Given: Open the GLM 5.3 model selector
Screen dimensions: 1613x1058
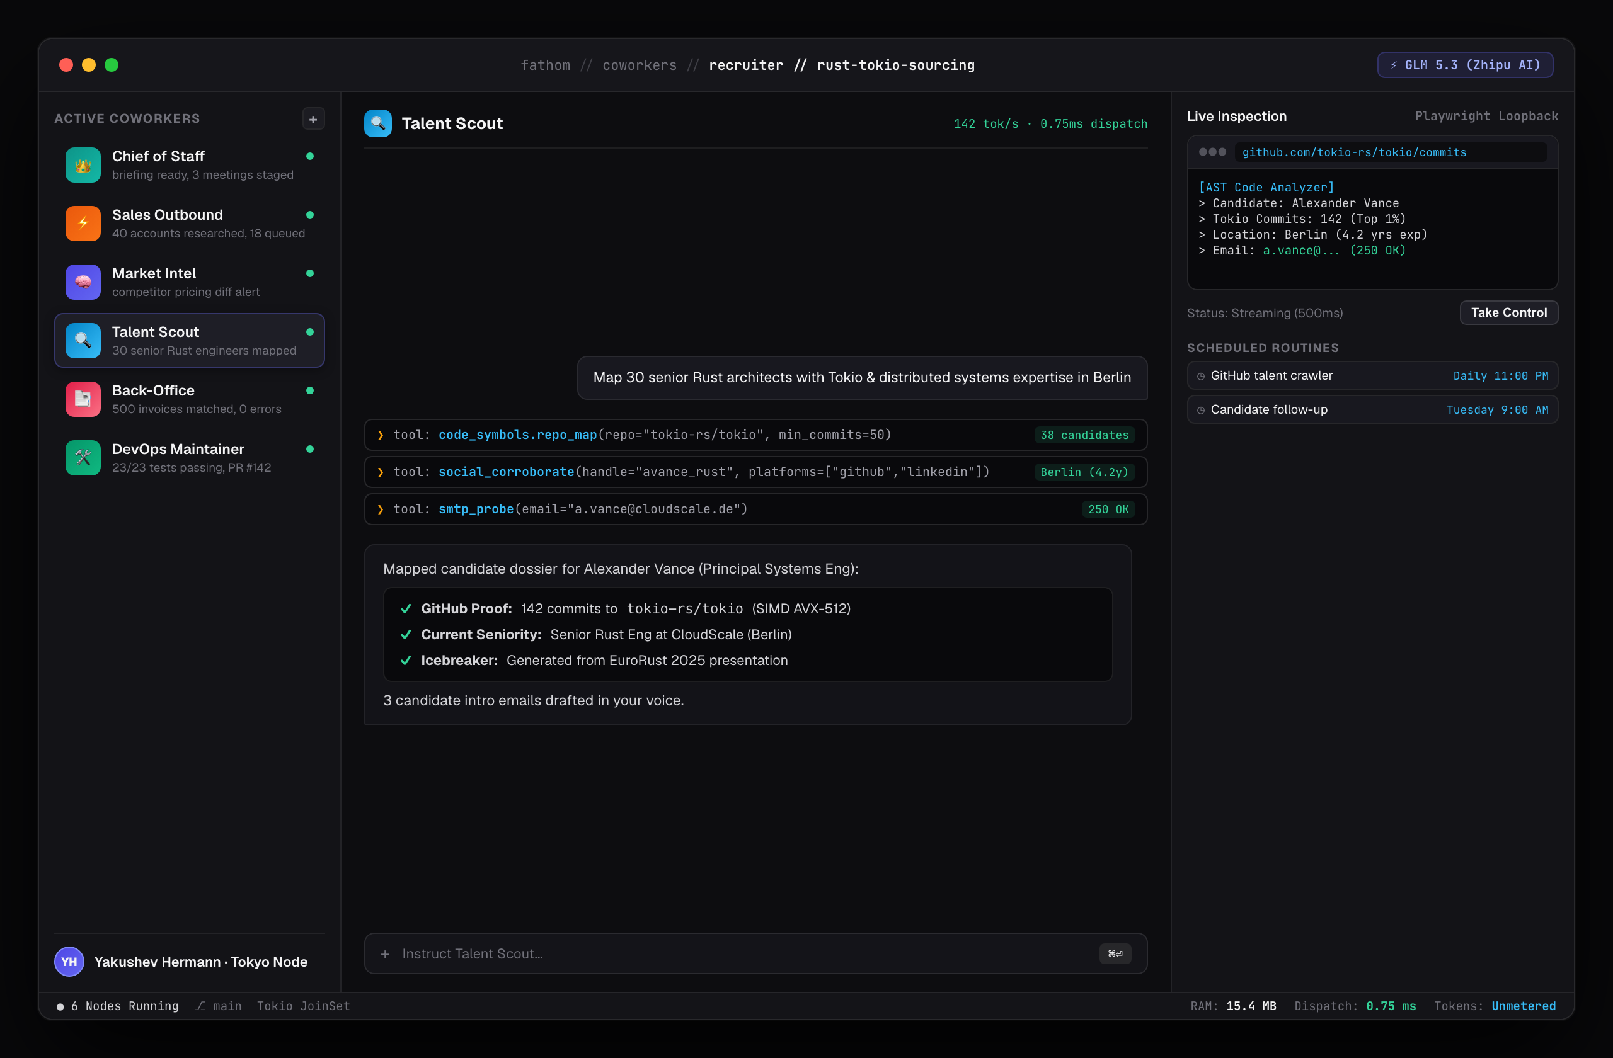Looking at the screenshot, I should click(x=1464, y=65).
